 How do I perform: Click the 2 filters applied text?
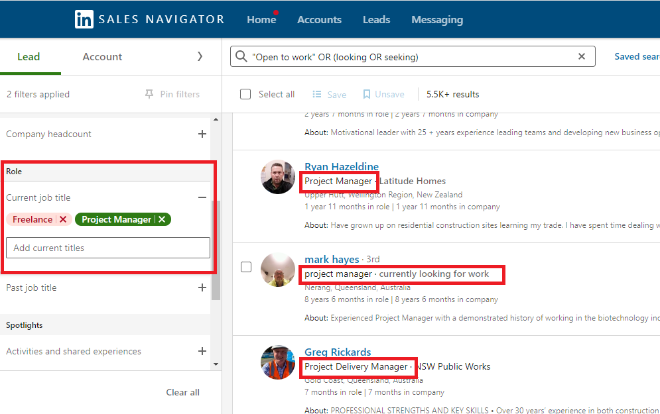click(38, 94)
